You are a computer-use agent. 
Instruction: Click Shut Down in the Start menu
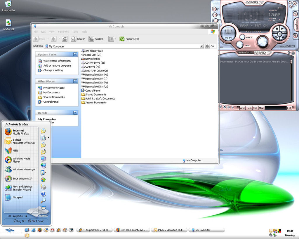point(36,221)
